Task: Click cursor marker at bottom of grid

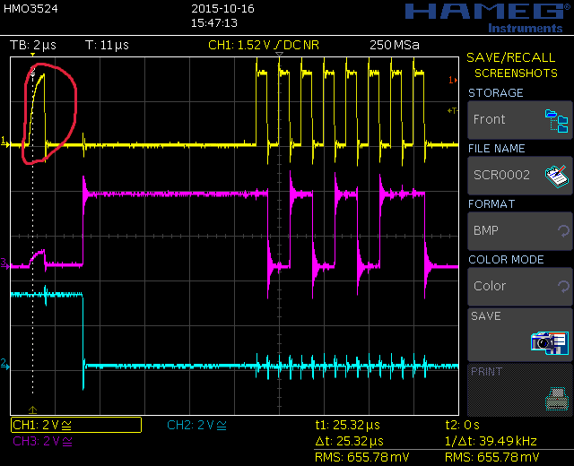Action: coord(32,410)
